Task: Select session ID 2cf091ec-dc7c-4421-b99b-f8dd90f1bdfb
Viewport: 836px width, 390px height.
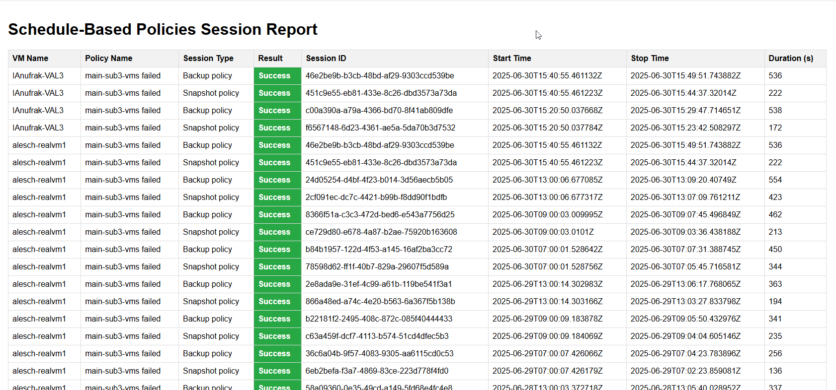Action: pos(376,197)
